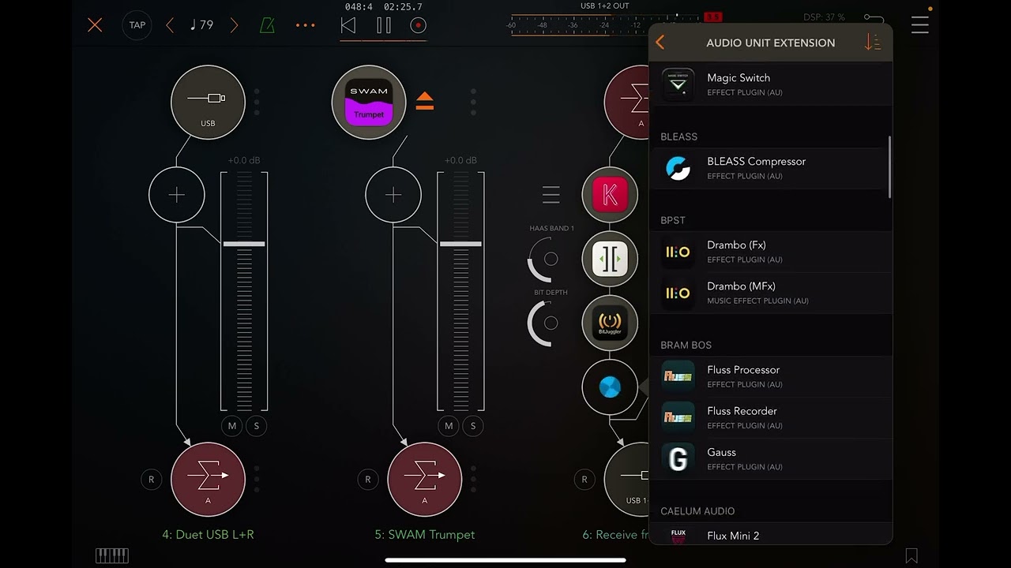
Task: Open the white stereo-width effect plugin
Action: [610, 260]
